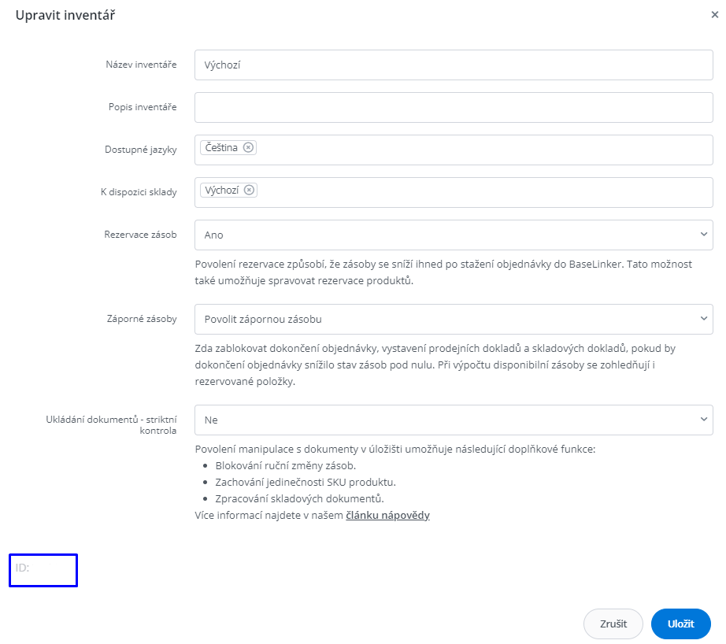
Task: Click into the Název inventáře field
Action: tap(453, 65)
